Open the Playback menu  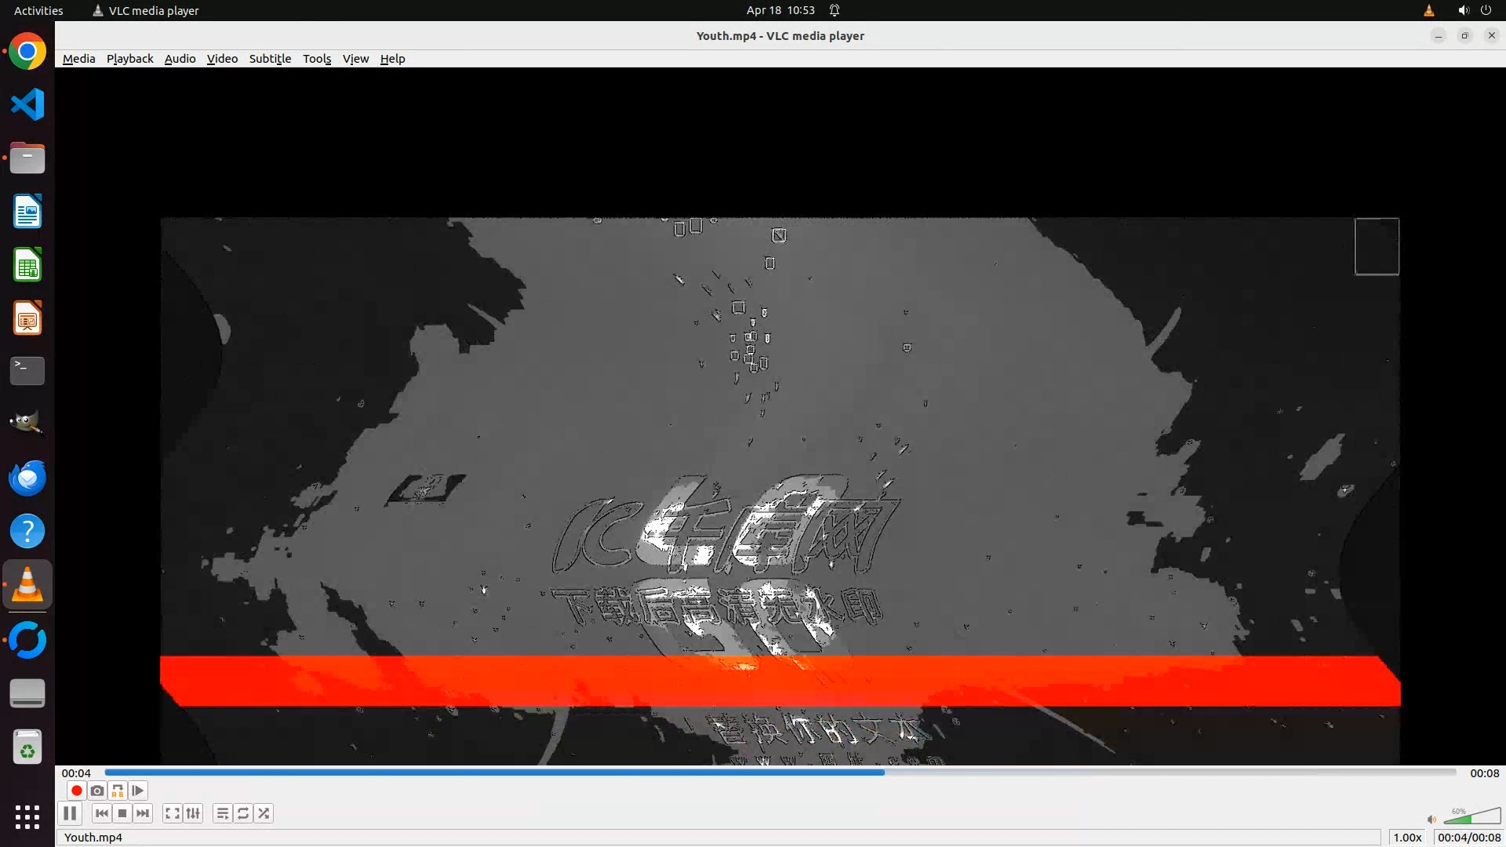point(130,59)
